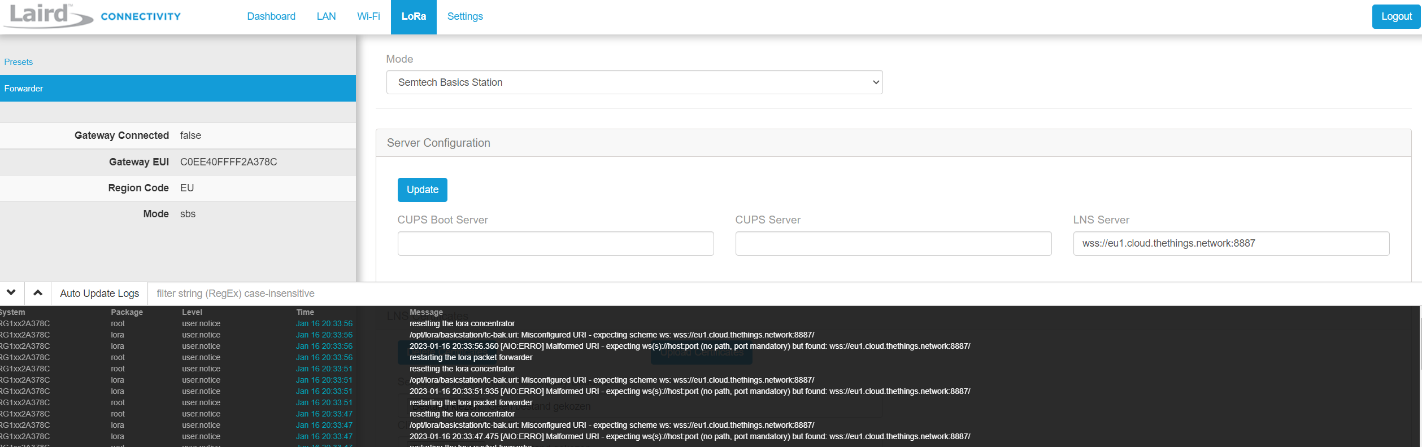The image size is (1422, 447).
Task: Click the Logout button
Action: 1396,16
